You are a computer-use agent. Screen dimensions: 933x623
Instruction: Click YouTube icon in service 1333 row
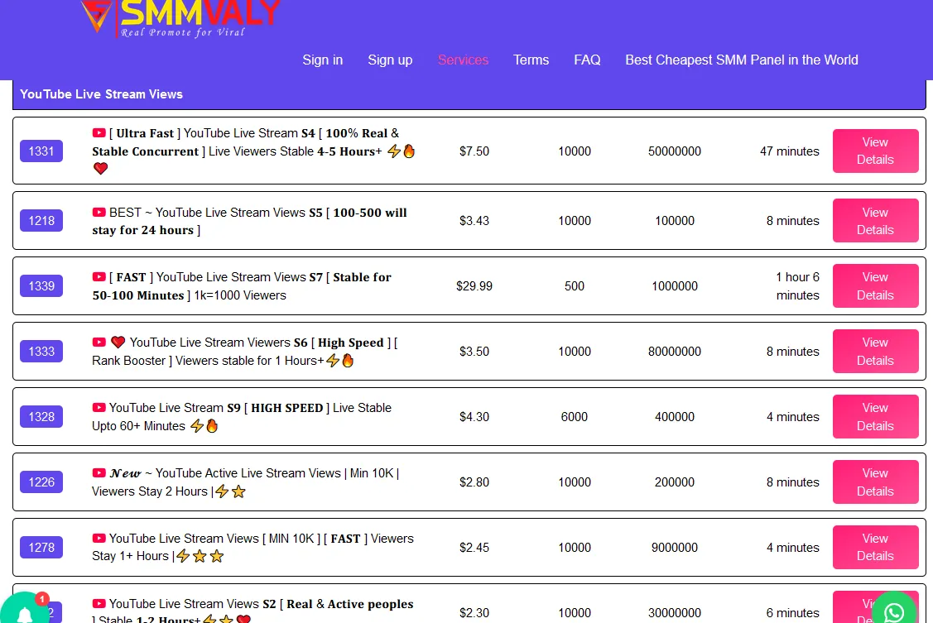click(x=99, y=343)
